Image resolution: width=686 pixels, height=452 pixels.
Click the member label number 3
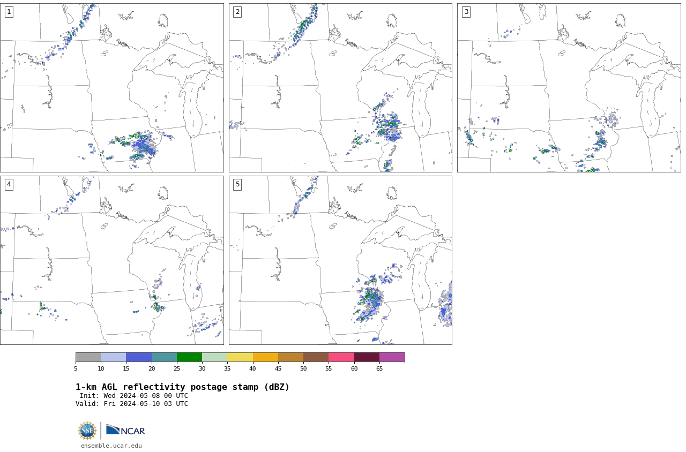[x=466, y=12]
